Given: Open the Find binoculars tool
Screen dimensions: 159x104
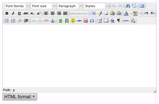Looking at the screenshot, I should [x=128, y=6].
